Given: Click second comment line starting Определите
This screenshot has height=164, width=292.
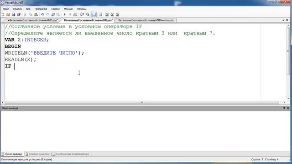Looking at the screenshot, I should click(x=110, y=33).
